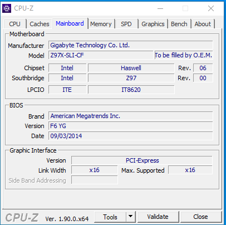This screenshot has height=225, width=226.
Task: Click the Haswell chipset value
Action: [131, 68]
